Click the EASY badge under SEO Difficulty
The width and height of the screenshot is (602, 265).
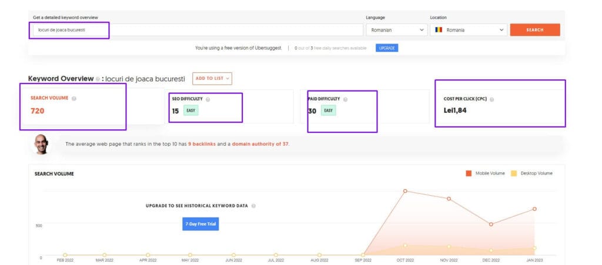191,111
